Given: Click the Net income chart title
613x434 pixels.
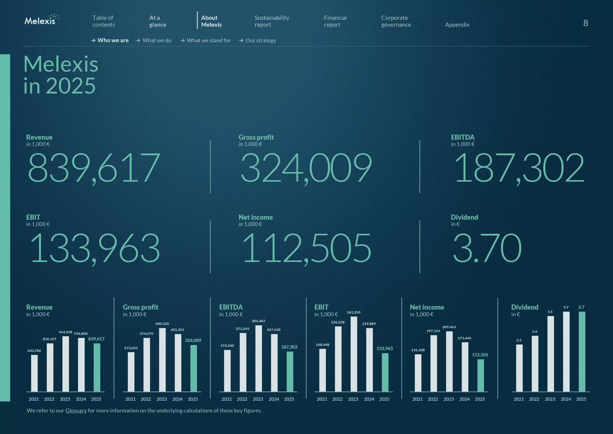Looking at the screenshot, I should point(427,307).
